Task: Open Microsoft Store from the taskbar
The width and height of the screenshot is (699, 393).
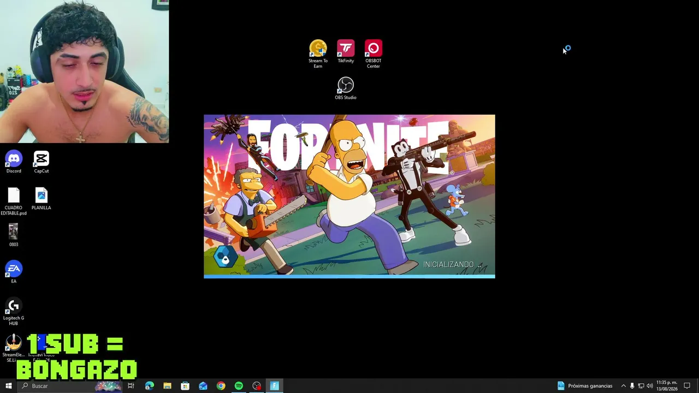Action: point(185,386)
